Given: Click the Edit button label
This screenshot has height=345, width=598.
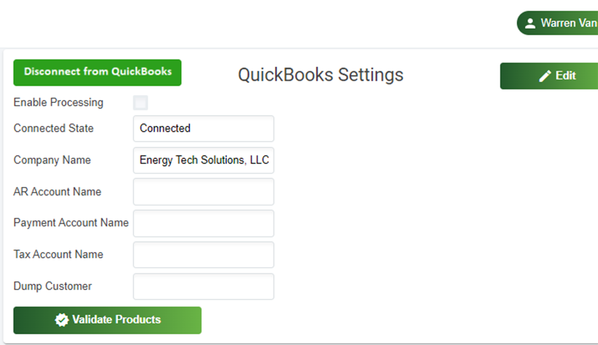Looking at the screenshot, I should click(x=565, y=75).
